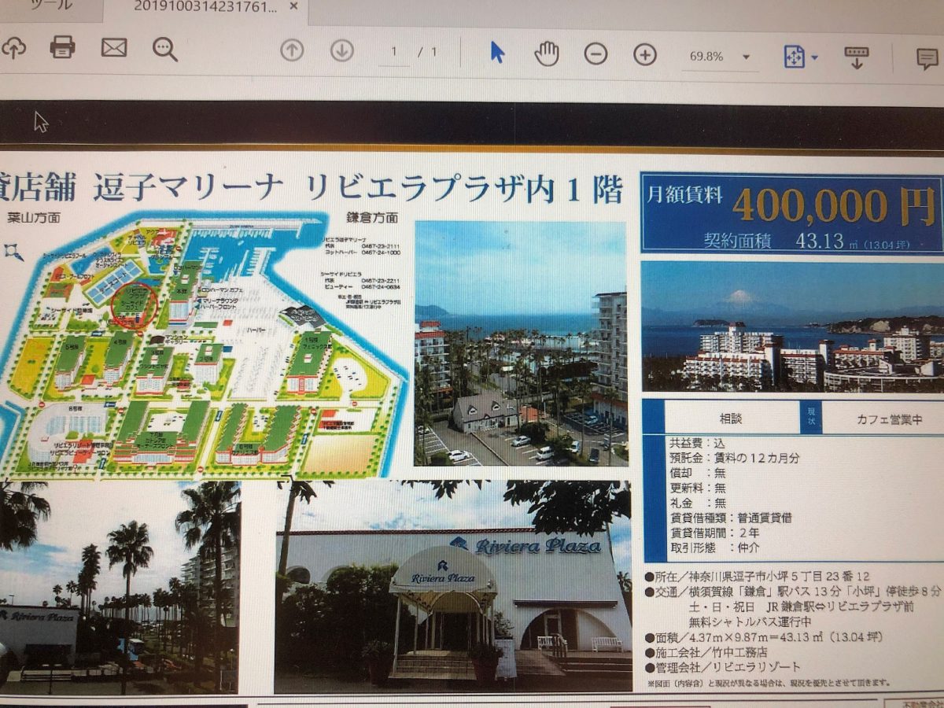
Task: Click the 葉山方面 direction label
Action: coord(33,216)
